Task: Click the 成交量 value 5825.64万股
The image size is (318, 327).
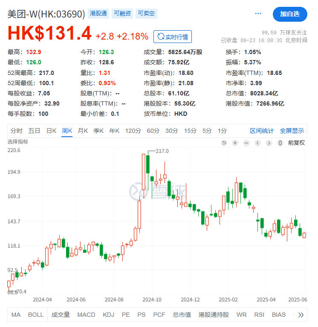Action: 185,52
